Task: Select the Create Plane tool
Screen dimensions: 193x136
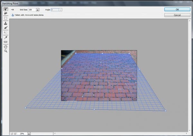Action: pos(5,14)
